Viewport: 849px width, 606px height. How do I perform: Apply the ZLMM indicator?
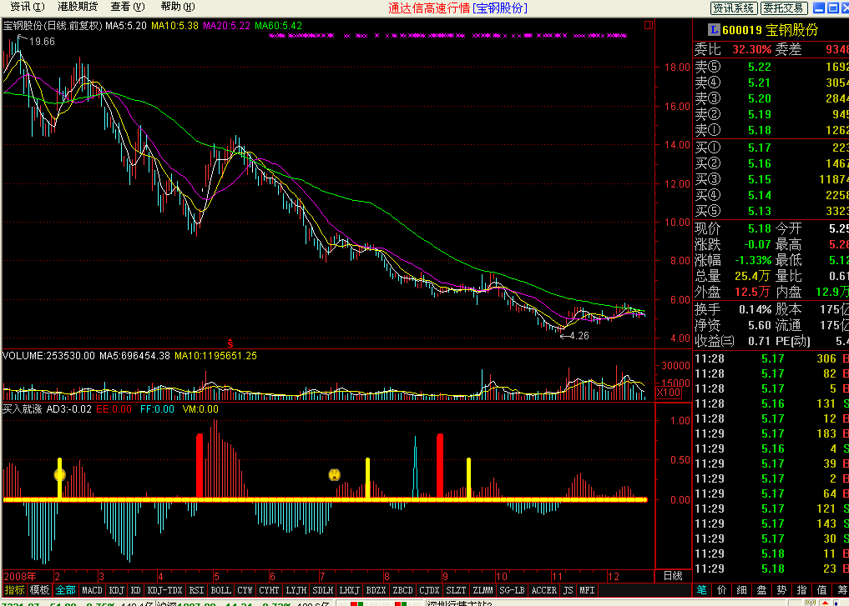coord(483,590)
